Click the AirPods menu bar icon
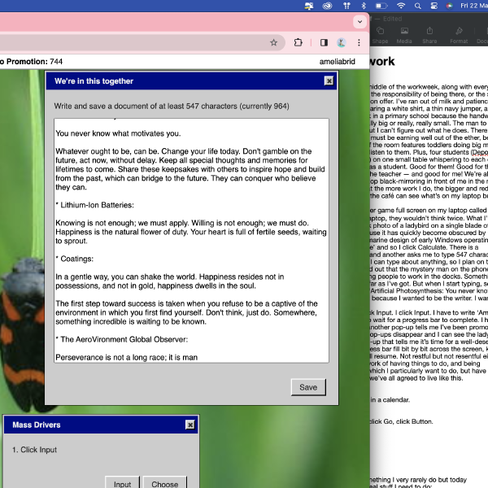The width and height of the screenshot is (488, 488). point(346,6)
